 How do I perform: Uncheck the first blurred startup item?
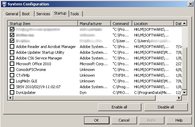(12, 29)
